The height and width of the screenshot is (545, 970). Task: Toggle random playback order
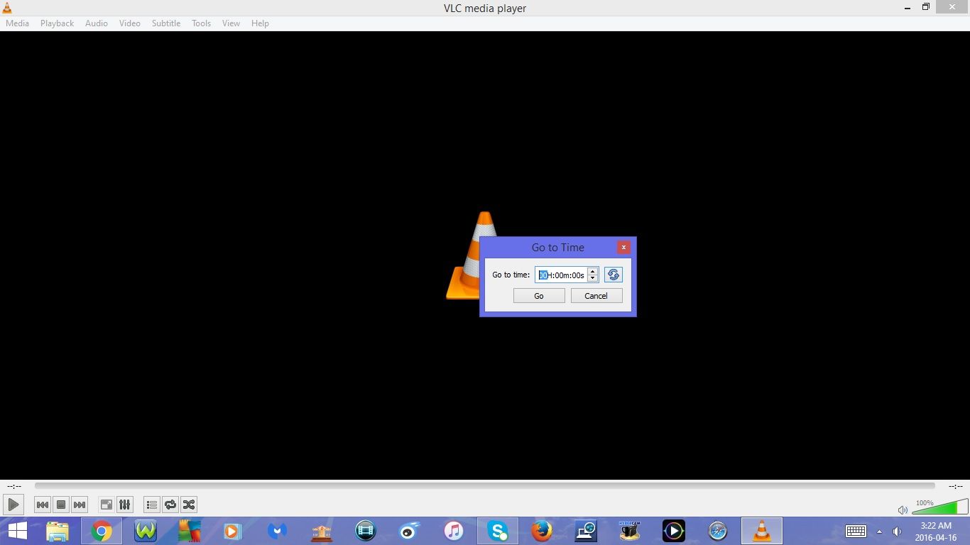(x=189, y=505)
